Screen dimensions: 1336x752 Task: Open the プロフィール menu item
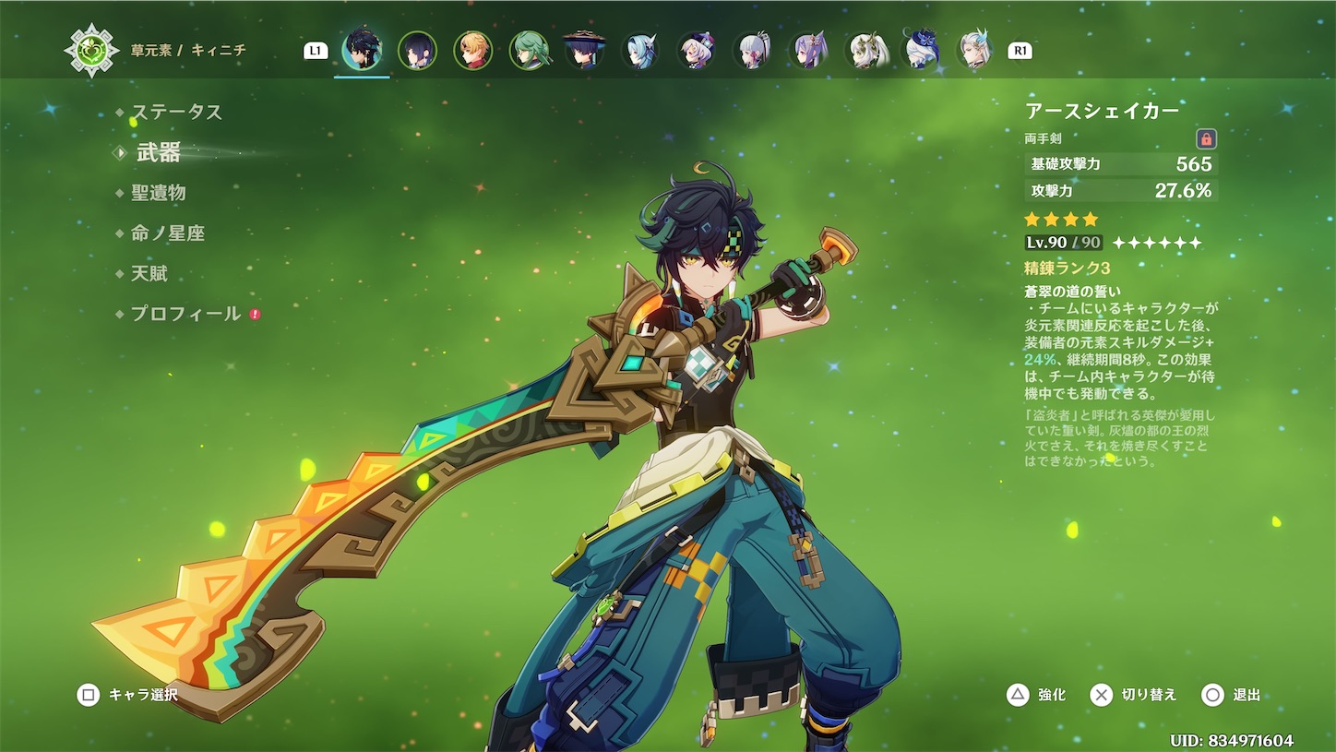185,315
